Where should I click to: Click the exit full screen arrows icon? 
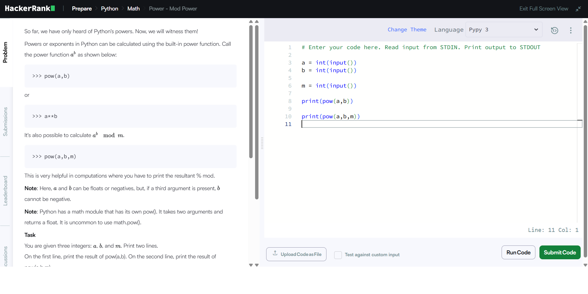578,9
